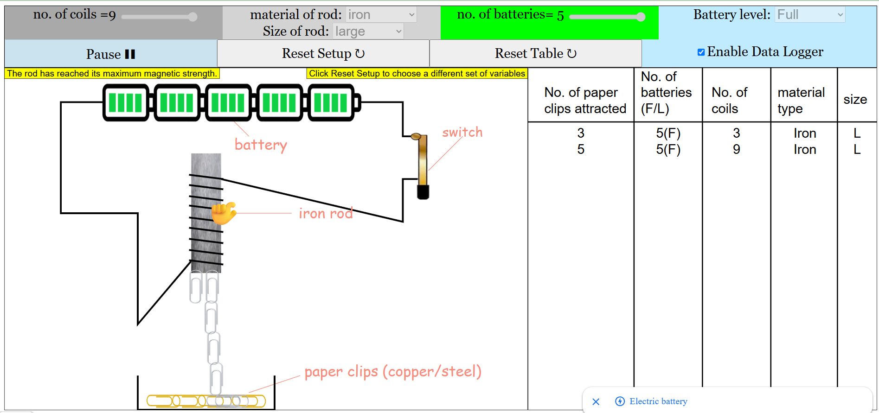Viewport: 879px width, 413px height.
Task: Click the first battery icon in the circuit
Action: pos(126,103)
